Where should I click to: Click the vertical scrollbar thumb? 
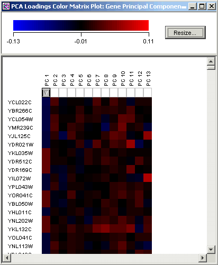[211, 68]
